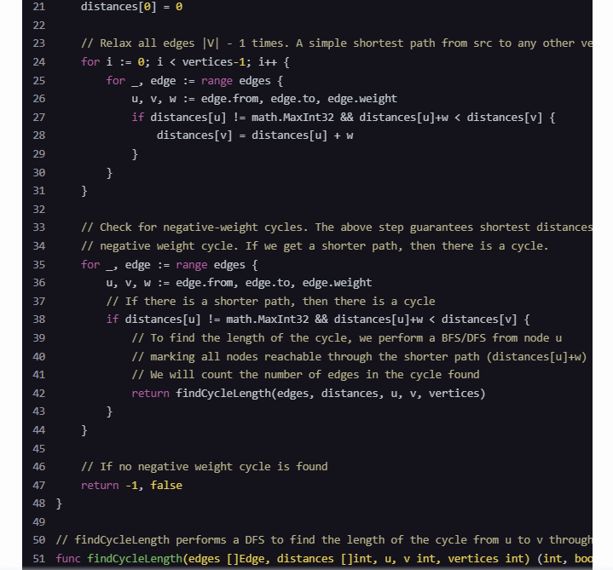The image size is (613, 570).
Task: Click 'math.MaxInt32' on line 38
Action: coord(268,320)
